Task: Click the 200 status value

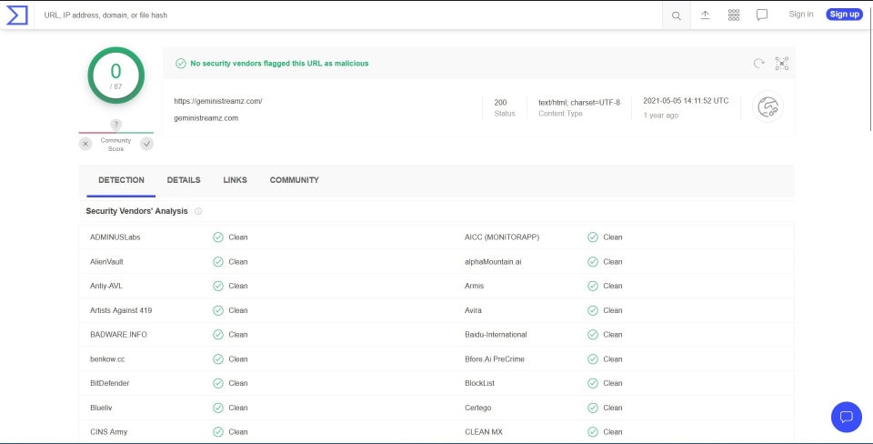Action: pyautogui.click(x=500, y=103)
